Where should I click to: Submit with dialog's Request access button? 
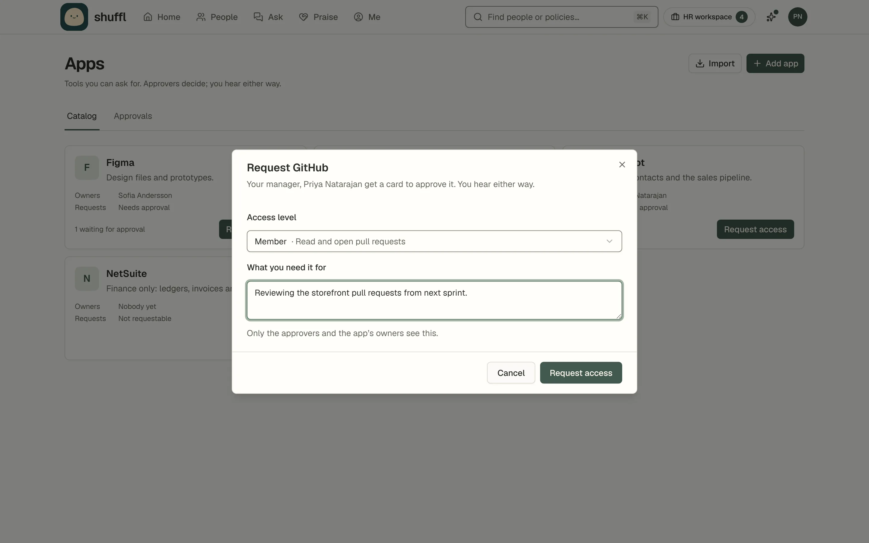point(581,373)
